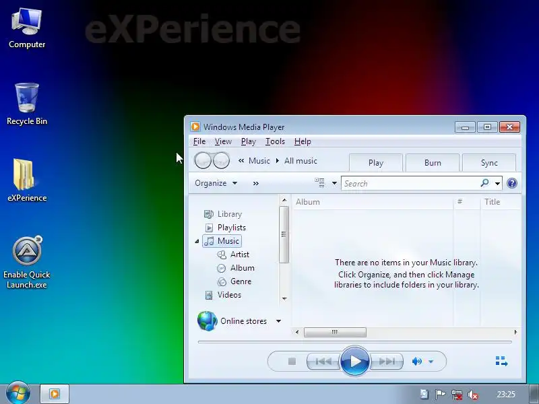Click the navigation pane scroll down arrow
539x404 pixels.
[x=284, y=298]
